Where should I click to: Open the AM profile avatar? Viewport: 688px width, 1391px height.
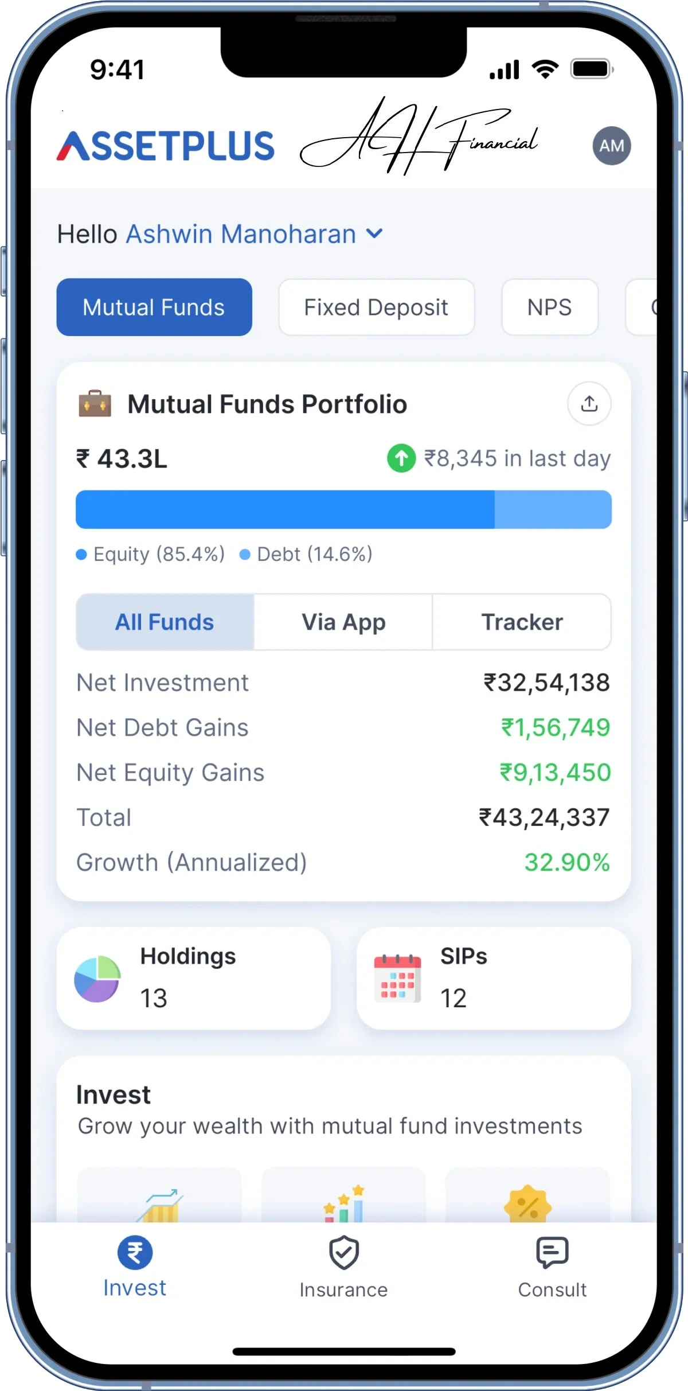tap(612, 146)
